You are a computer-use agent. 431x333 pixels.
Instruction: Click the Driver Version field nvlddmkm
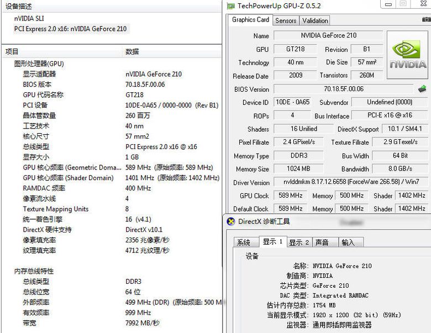click(x=351, y=182)
